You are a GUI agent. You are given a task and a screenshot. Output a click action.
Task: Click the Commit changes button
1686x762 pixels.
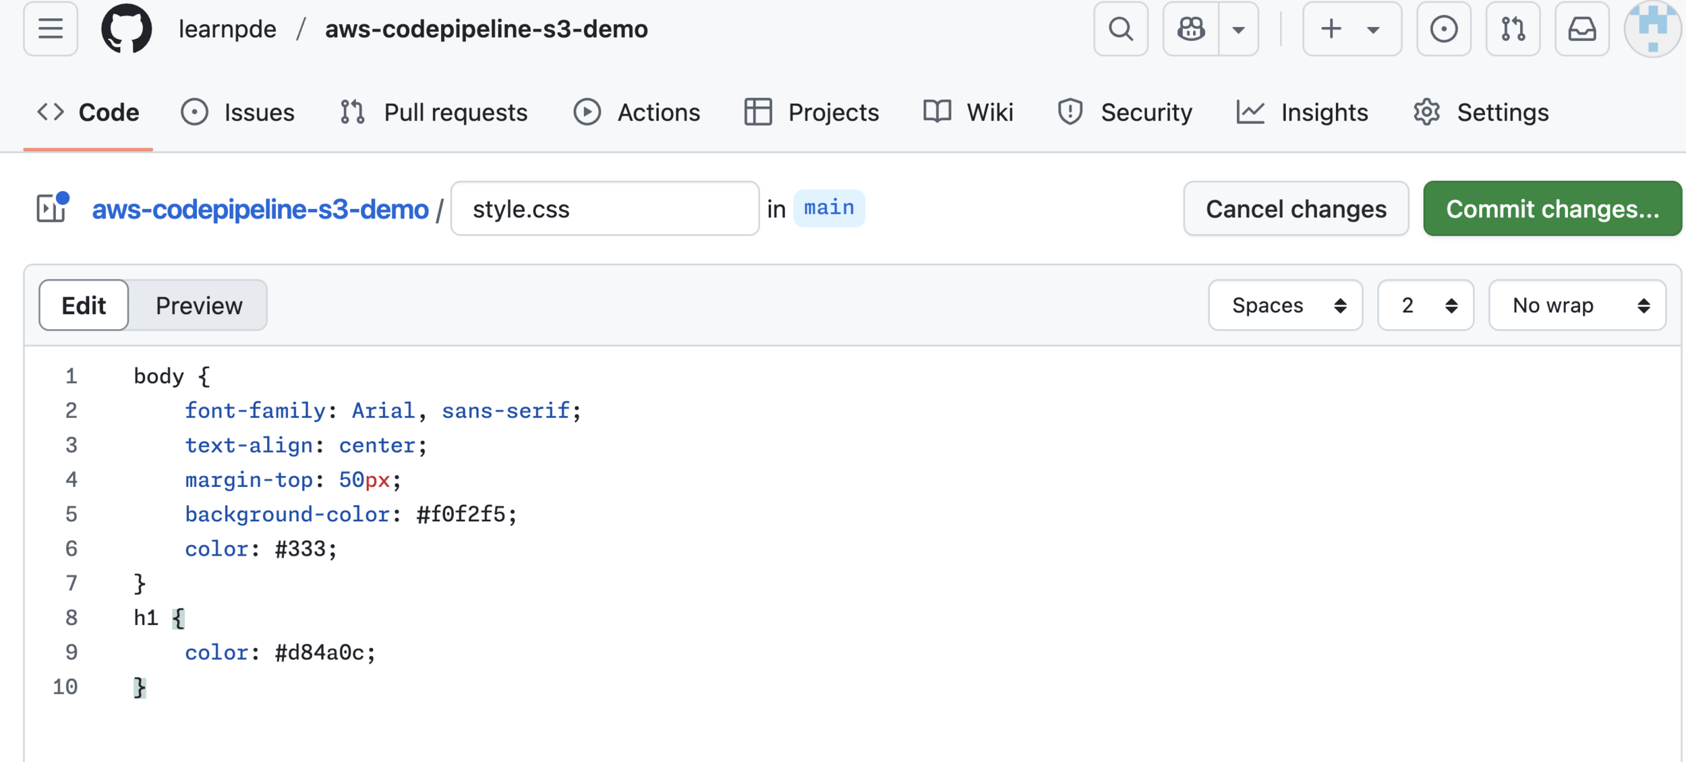pos(1552,208)
